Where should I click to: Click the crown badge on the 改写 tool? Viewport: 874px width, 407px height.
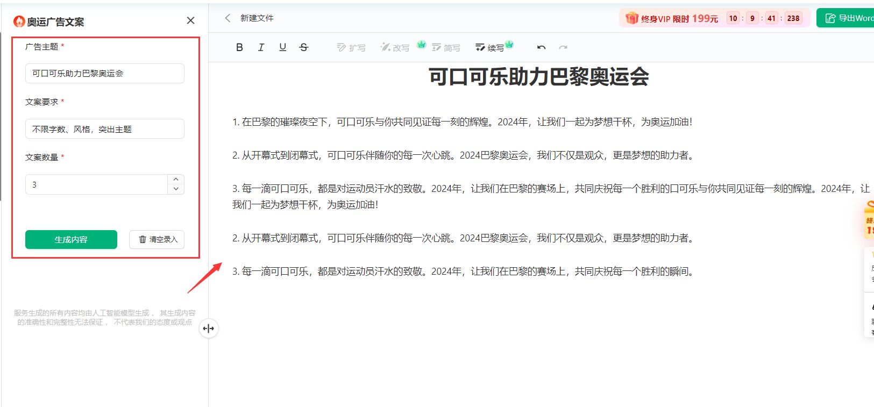pyautogui.click(x=422, y=44)
